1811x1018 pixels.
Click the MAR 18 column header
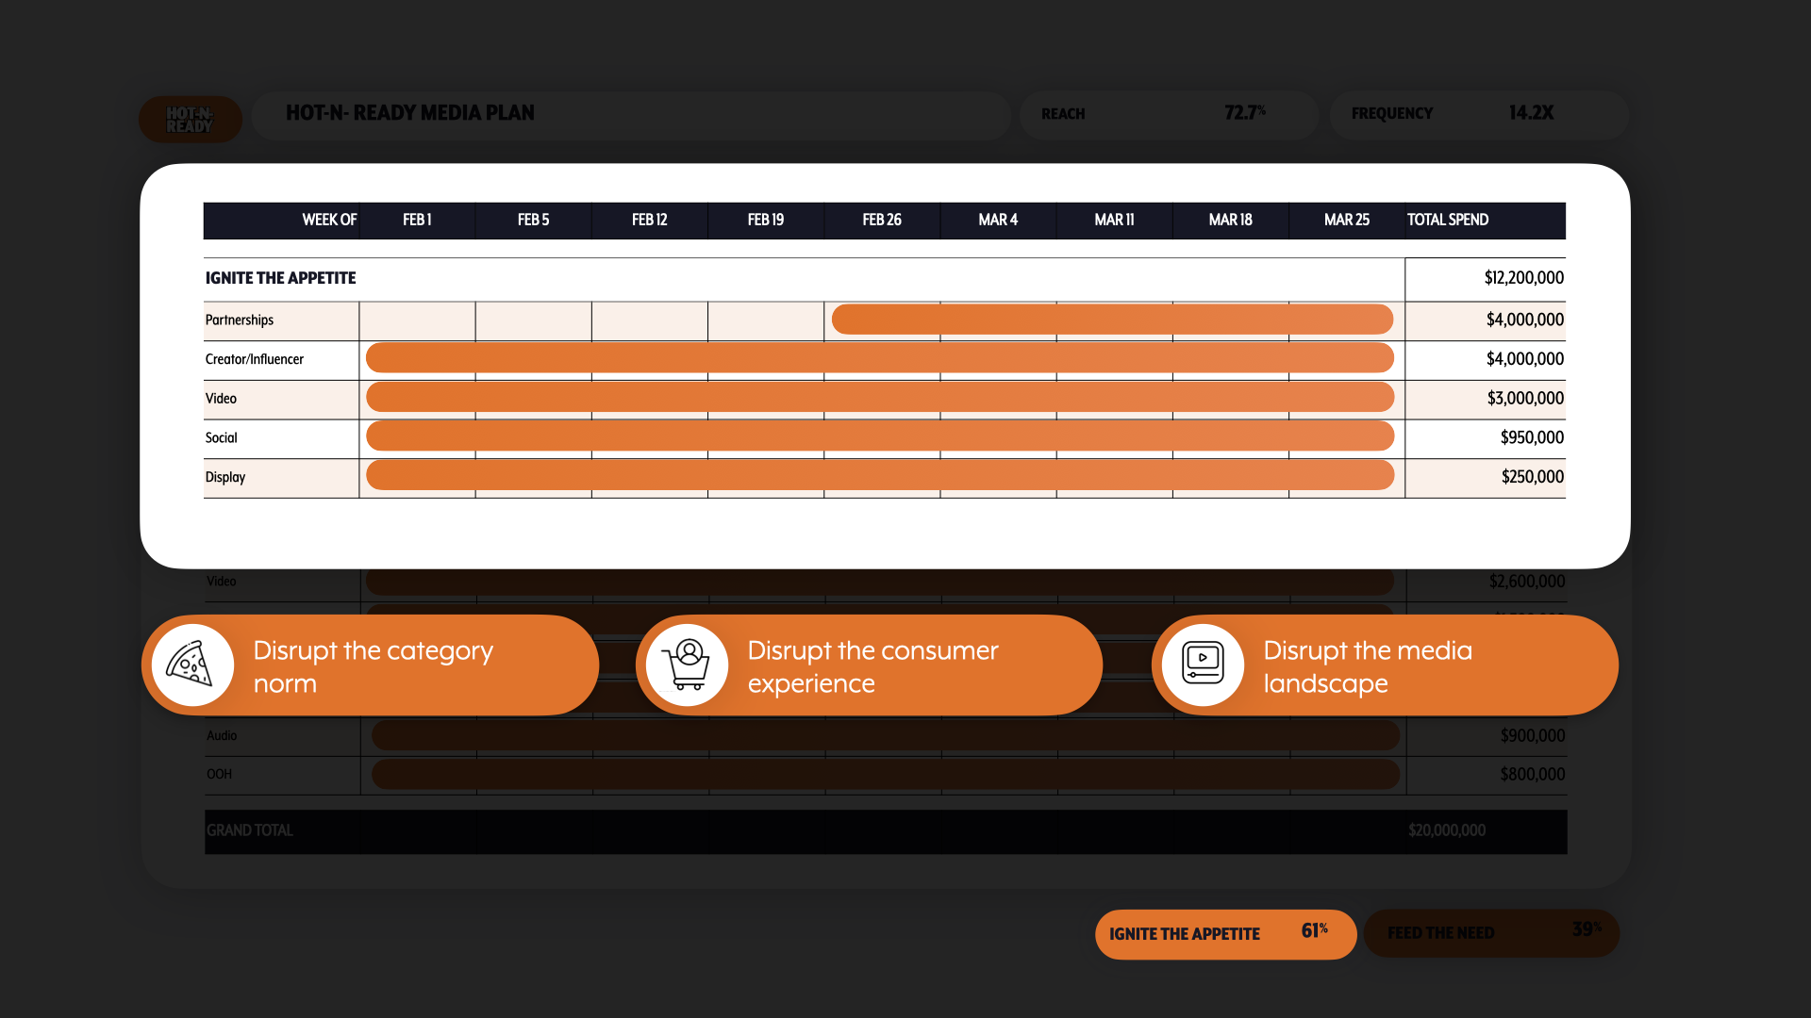1231,221
